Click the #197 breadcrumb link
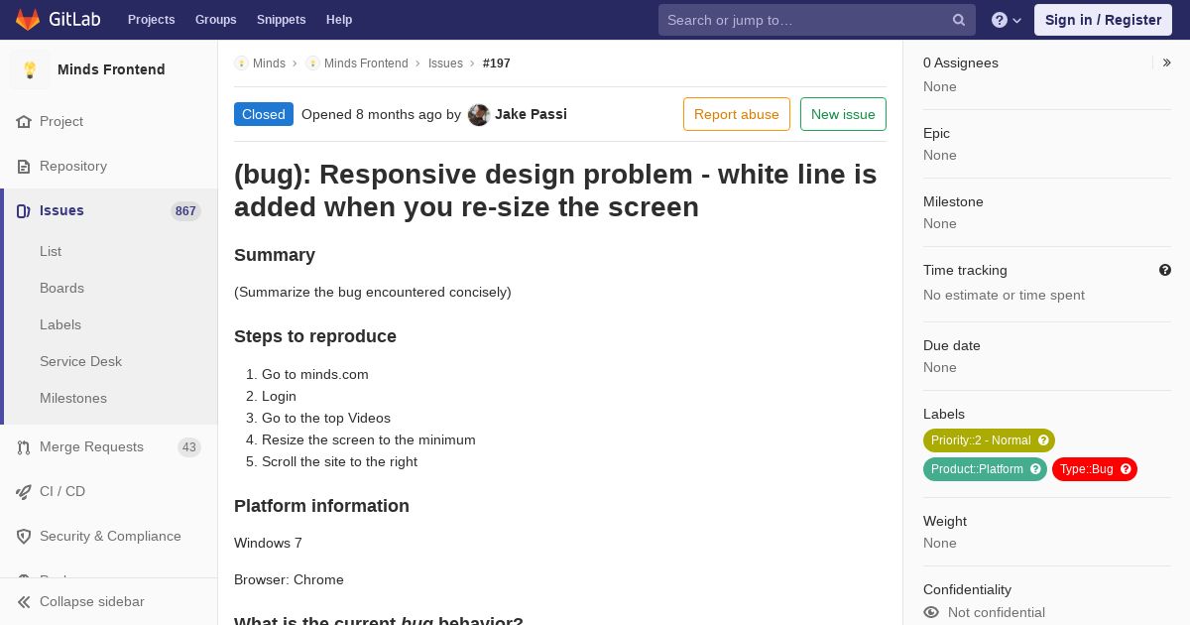The height and width of the screenshot is (625, 1190). tap(497, 63)
